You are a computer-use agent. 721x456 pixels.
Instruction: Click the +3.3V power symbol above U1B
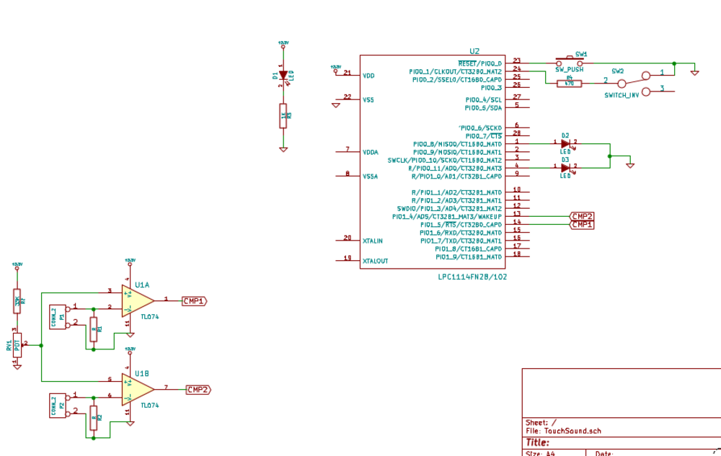coord(130,350)
